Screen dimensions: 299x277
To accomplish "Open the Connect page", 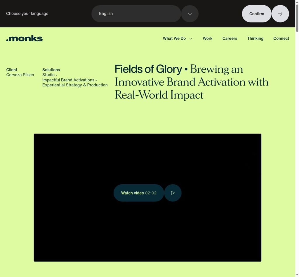I will 281,38.
